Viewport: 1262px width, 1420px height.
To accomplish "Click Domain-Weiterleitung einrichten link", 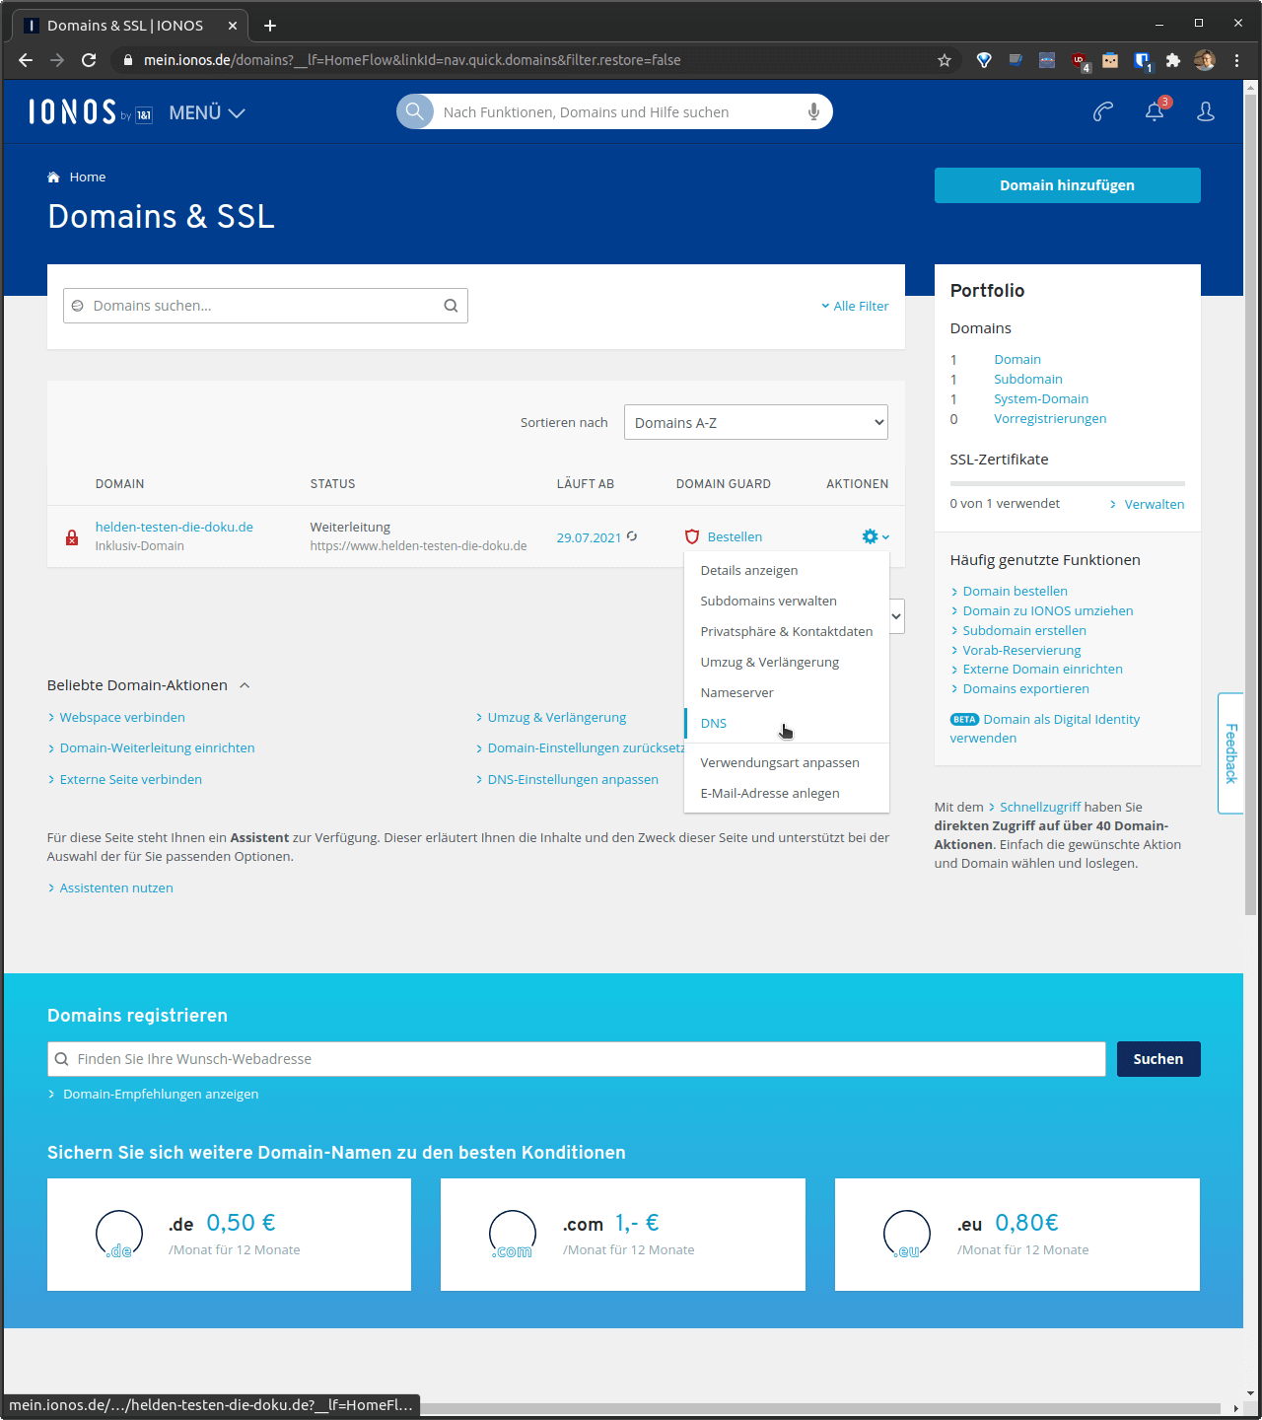I will [157, 747].
